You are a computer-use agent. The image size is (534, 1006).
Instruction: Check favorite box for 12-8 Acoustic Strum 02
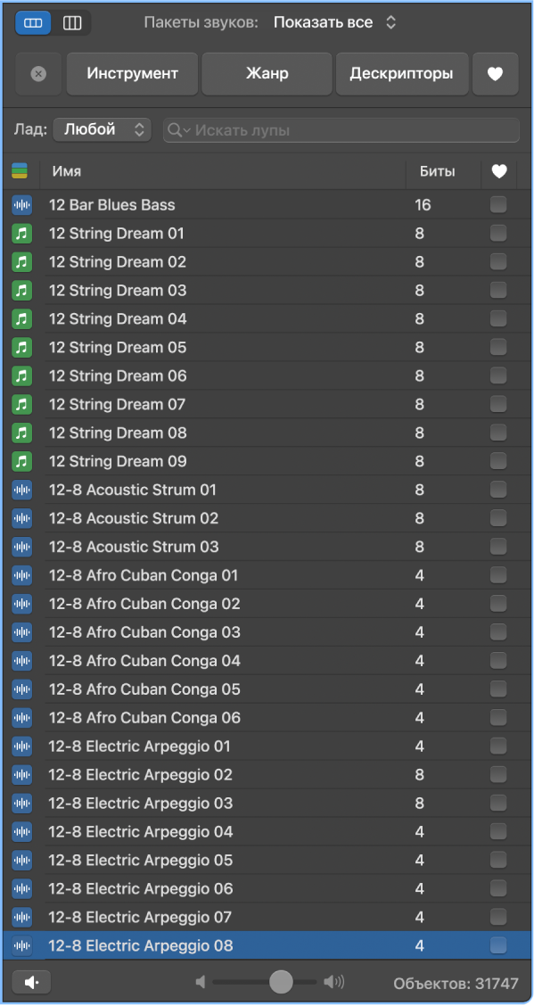[498, 518]
